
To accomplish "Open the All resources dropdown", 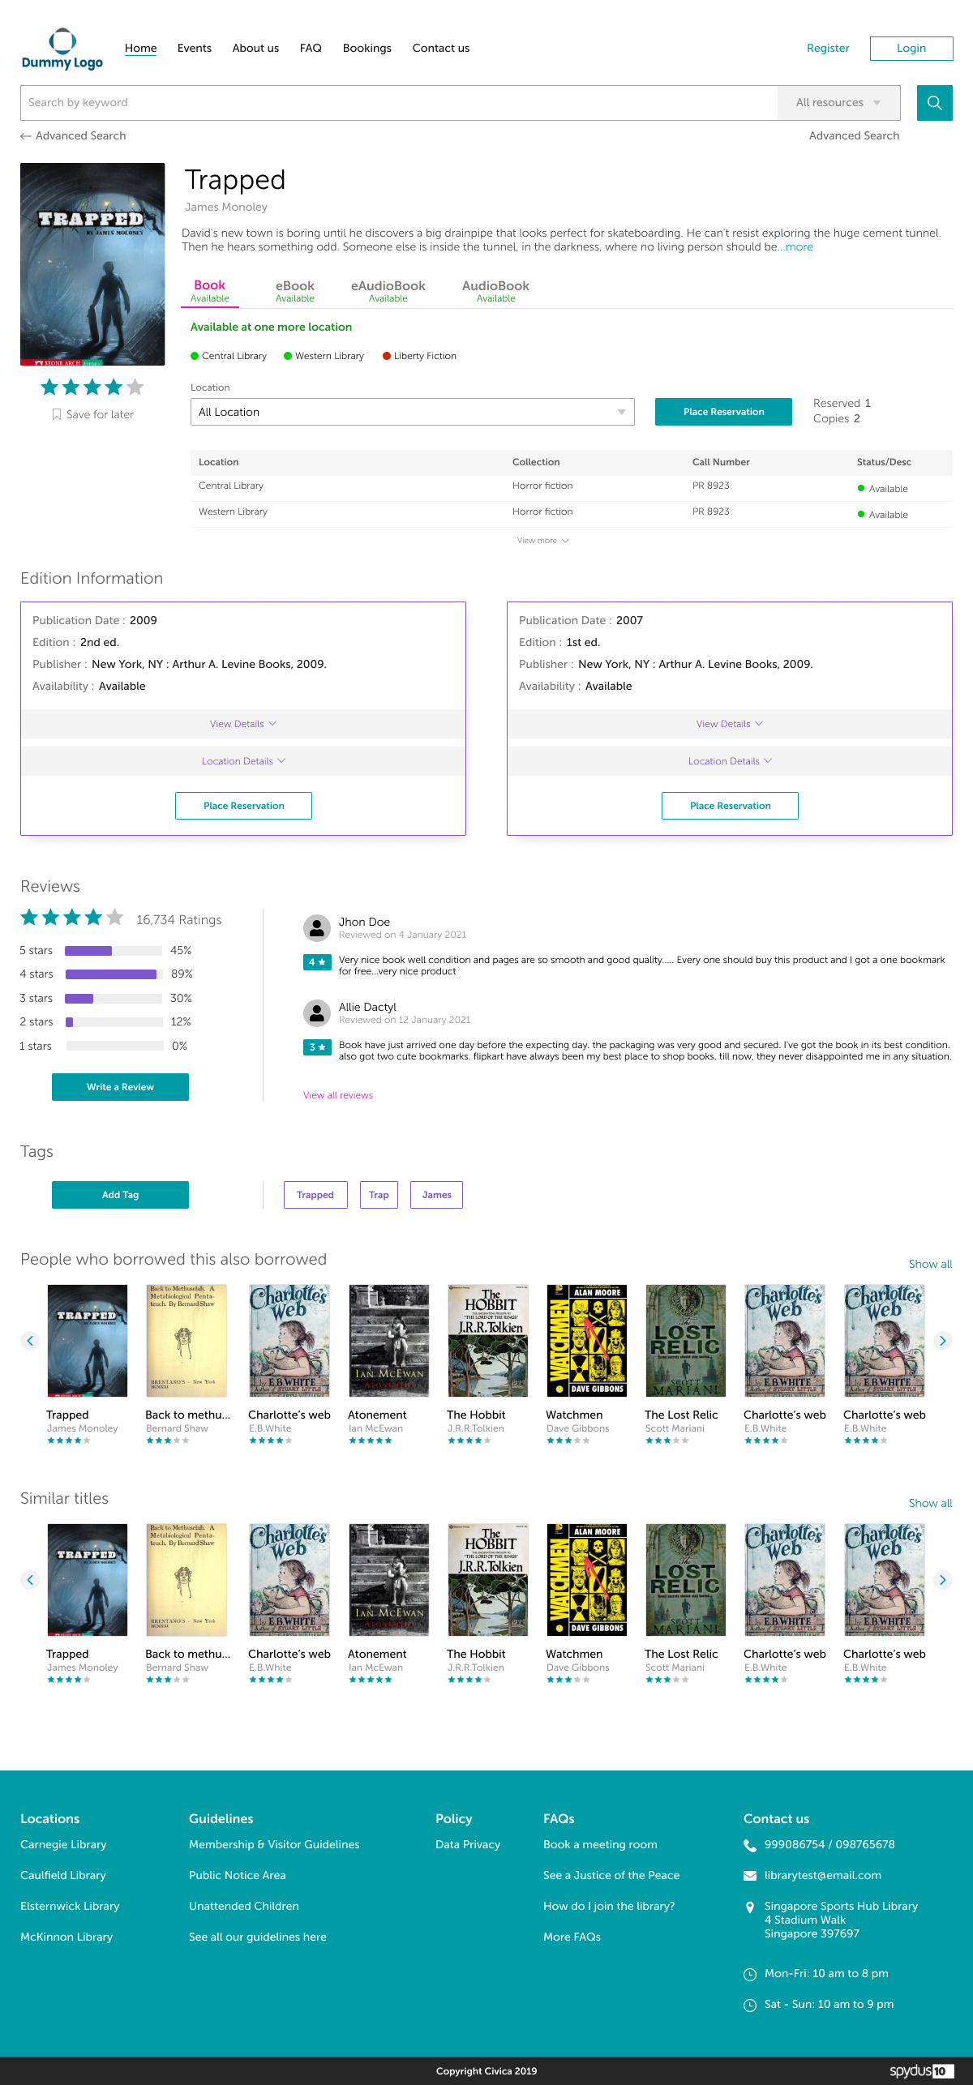I will point(838,103).
